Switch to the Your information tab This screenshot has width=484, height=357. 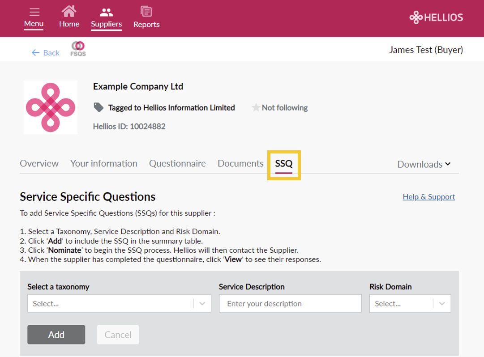[104, 163]
